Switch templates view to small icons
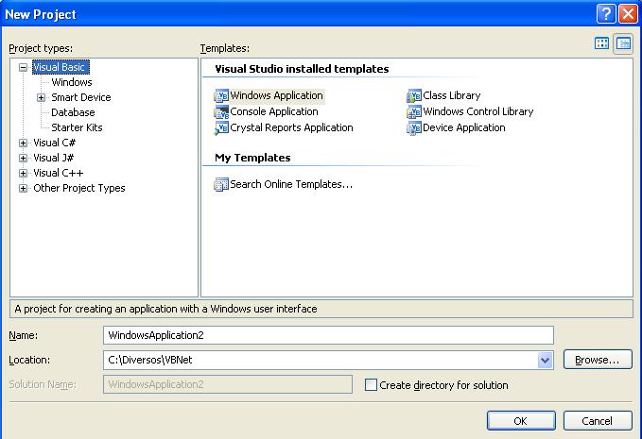The height and width of the screenshot is (439, 642). tap(623, 43)
